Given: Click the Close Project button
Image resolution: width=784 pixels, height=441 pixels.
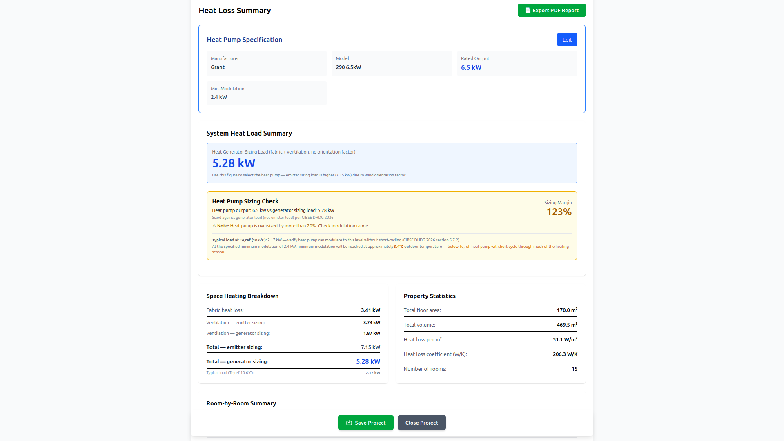Looking at the screenshot, I should [421, 423].
